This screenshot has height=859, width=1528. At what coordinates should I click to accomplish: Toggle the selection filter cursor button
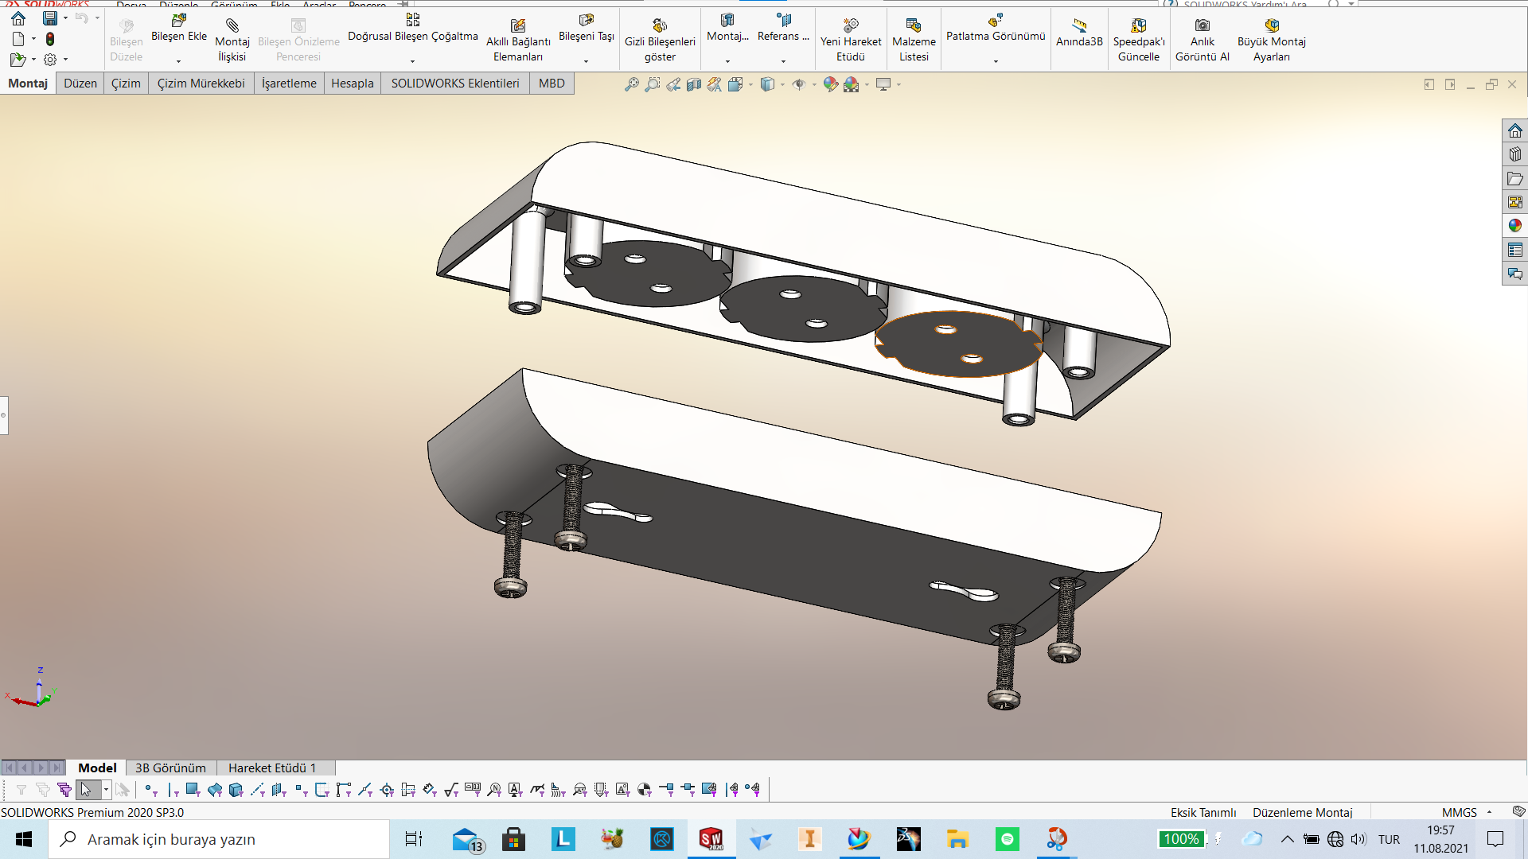(x=86, y=789)
